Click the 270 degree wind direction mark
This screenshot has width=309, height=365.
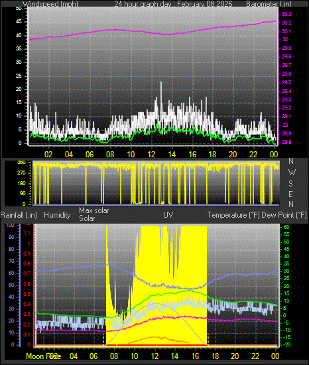click(21, 173)
